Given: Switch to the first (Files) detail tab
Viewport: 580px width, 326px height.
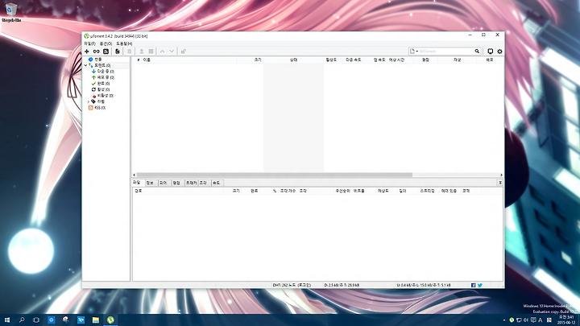Looking at the screenshot, I should click(137, 183).
